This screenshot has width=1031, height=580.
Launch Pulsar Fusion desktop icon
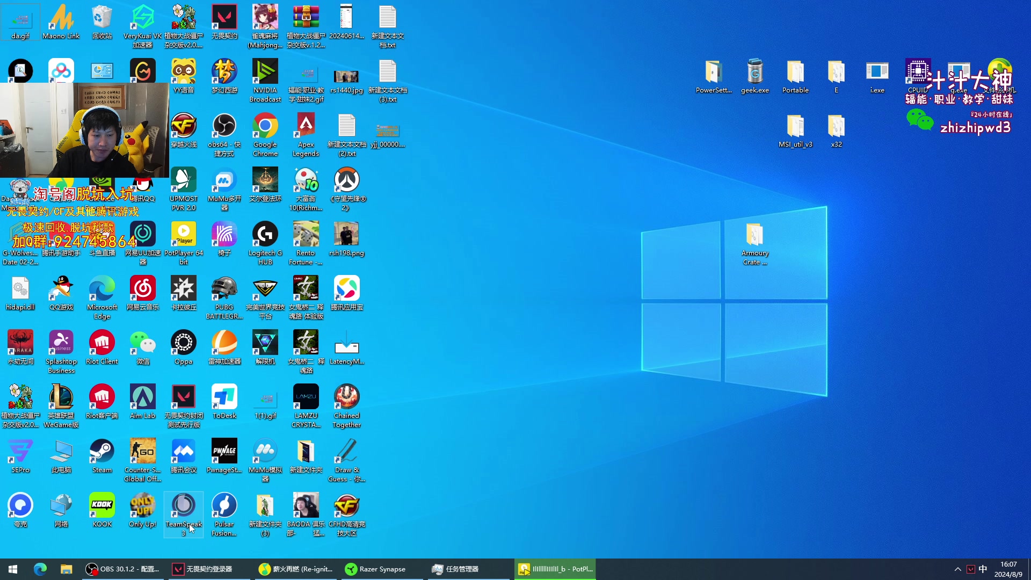tap(224, 514)
